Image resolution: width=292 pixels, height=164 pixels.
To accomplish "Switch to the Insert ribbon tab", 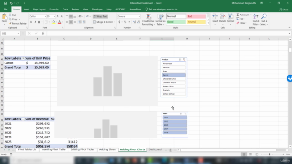I will tap(26, 9).
